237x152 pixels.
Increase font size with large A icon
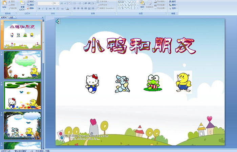pyautogui.click(x=62, y=3)
